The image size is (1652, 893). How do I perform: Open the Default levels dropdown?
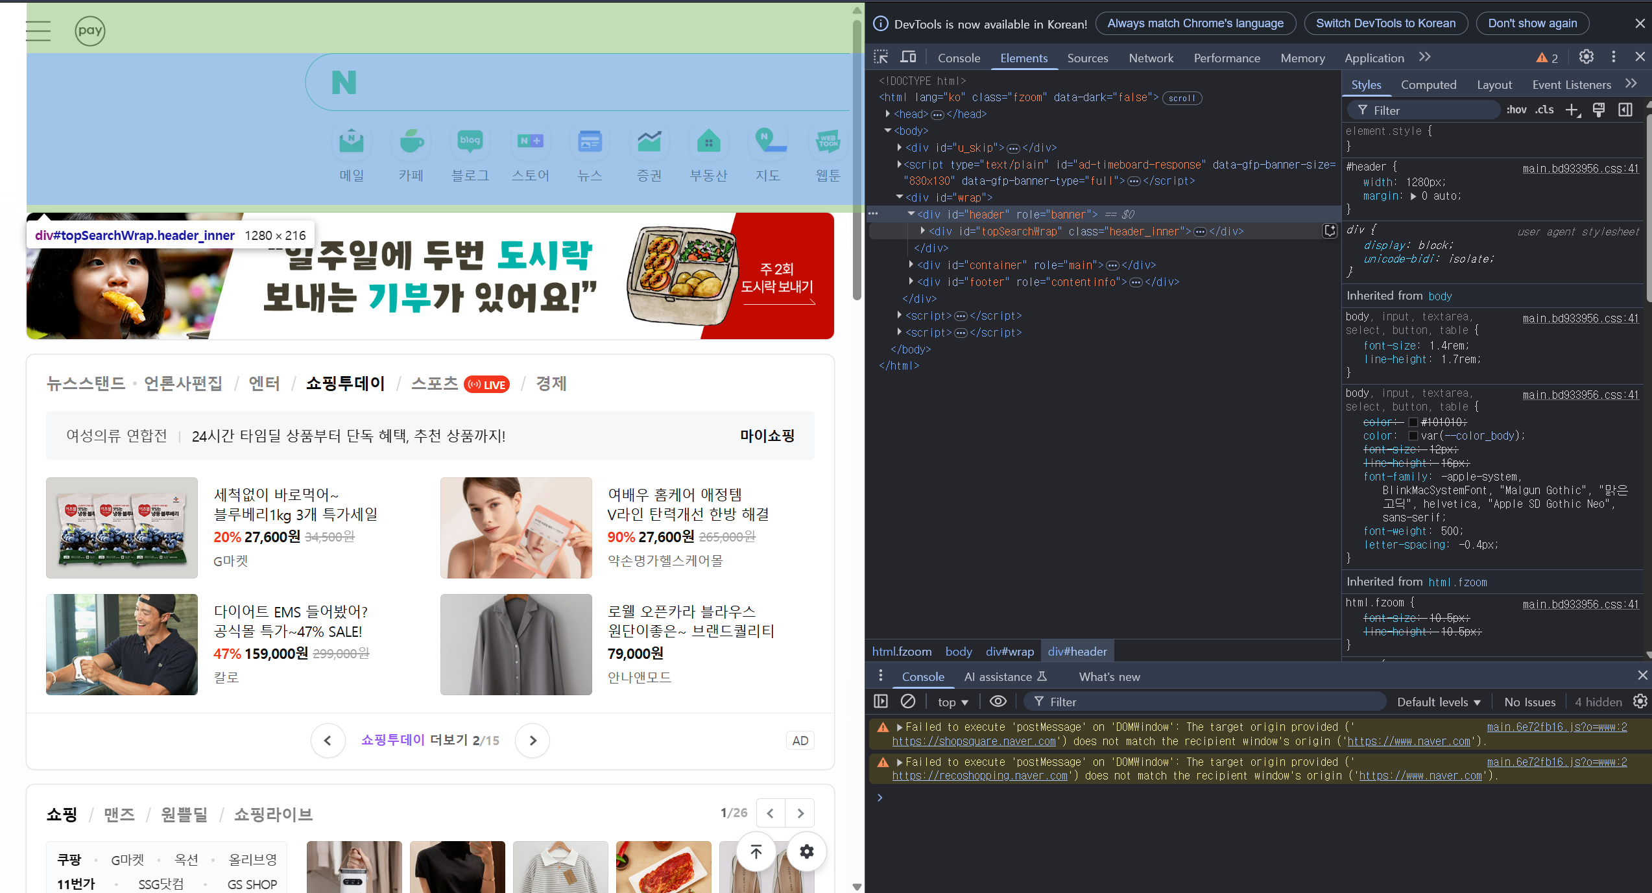(x=1439, y=702)
